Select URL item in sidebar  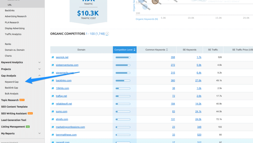coord(10,5)
